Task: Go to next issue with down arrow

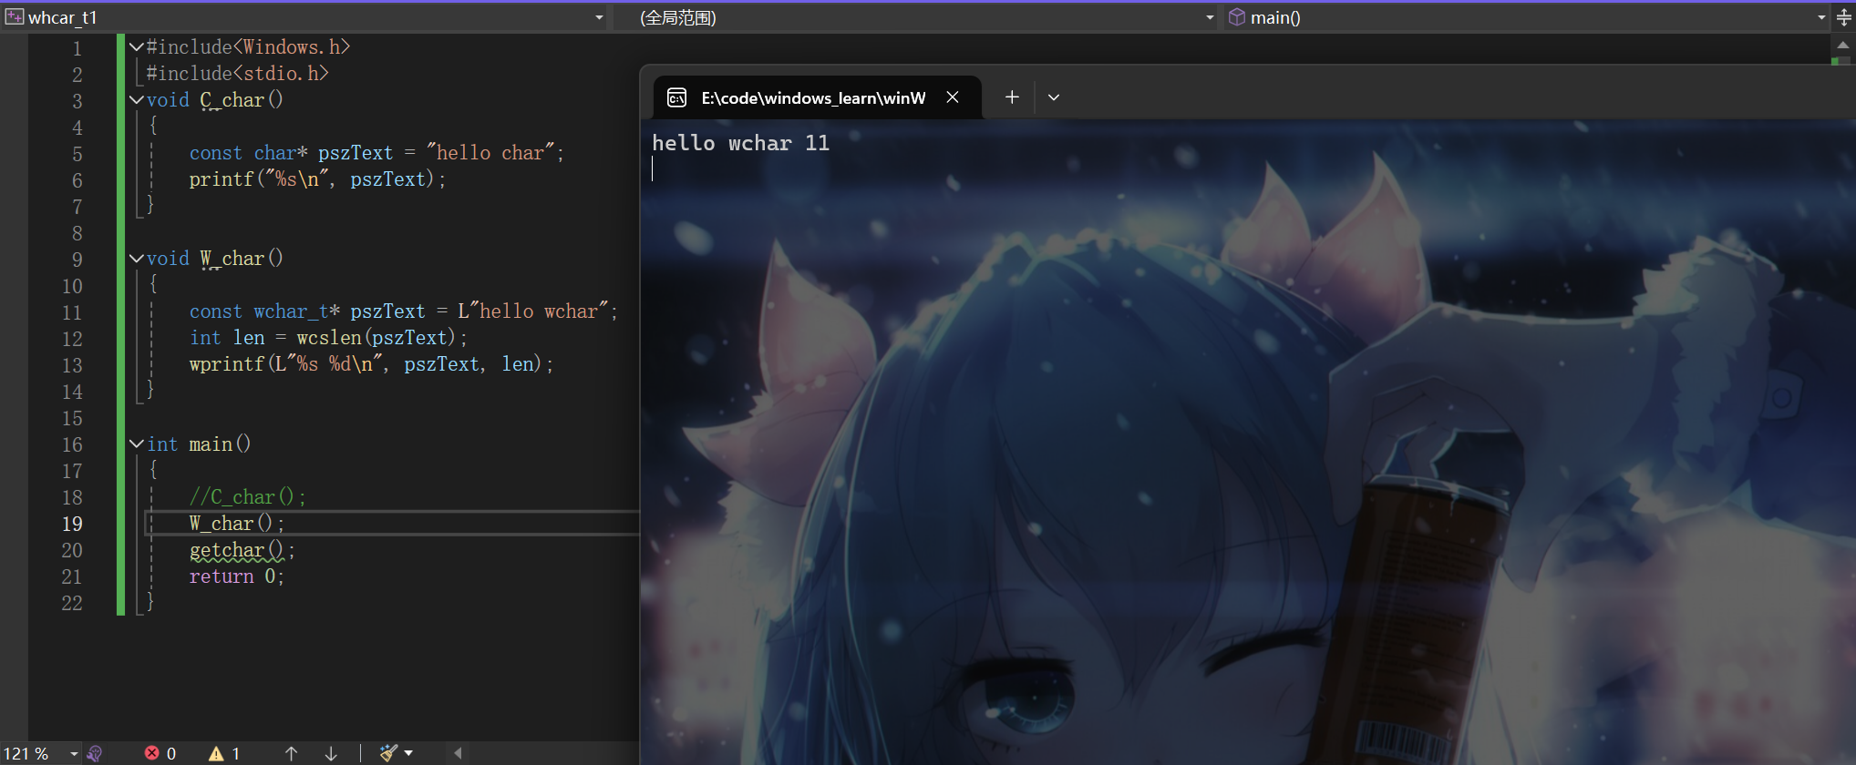Action: [331, 753]
